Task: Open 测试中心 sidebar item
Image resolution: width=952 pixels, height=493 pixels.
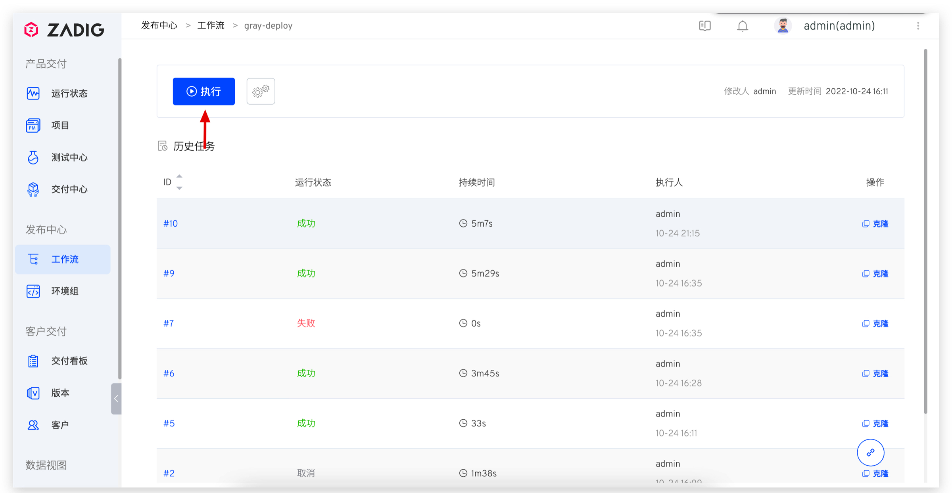Action: (69, 158)
